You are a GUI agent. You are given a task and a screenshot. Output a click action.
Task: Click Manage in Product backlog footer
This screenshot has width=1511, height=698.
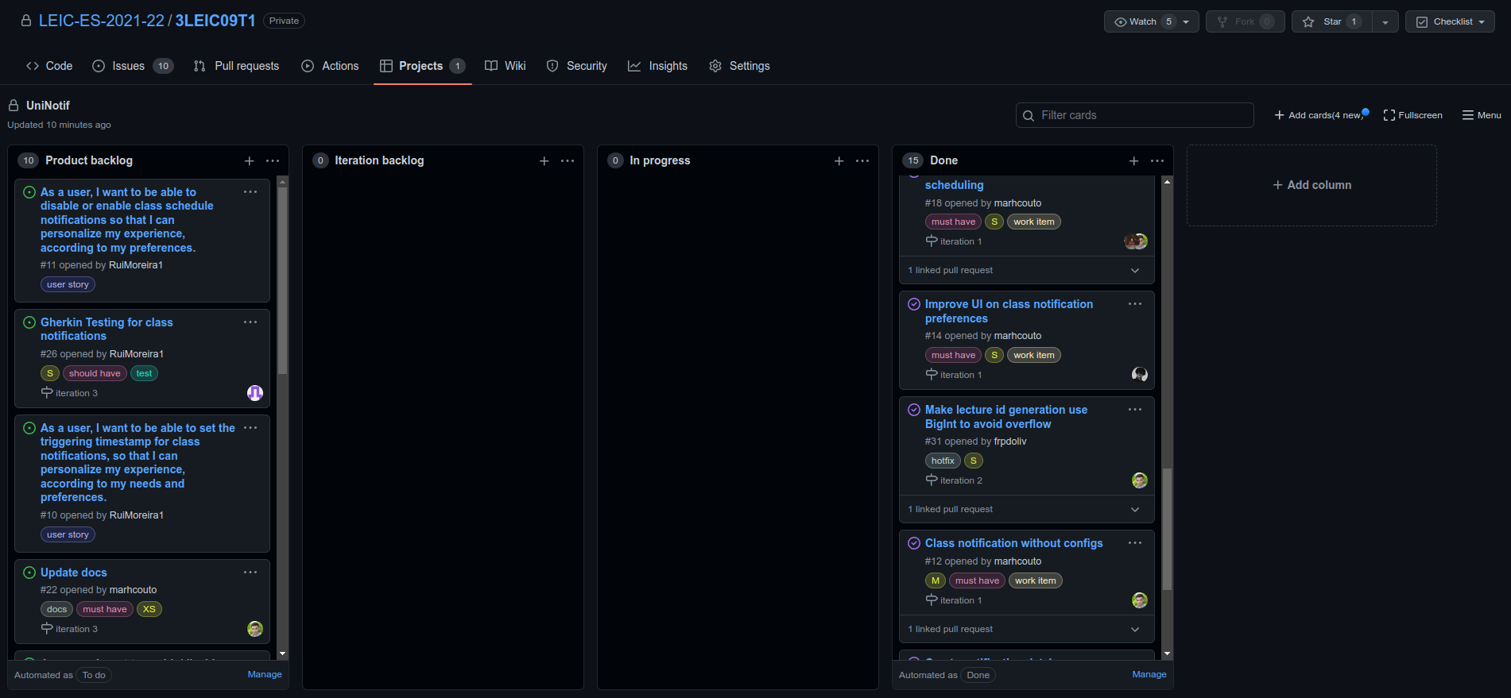click(265, 674)
